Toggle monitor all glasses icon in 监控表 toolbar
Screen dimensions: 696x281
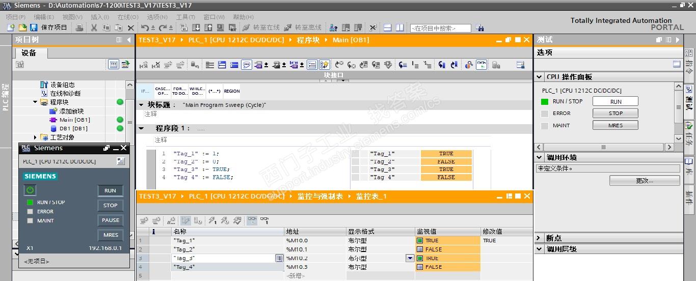click(252, 220)
